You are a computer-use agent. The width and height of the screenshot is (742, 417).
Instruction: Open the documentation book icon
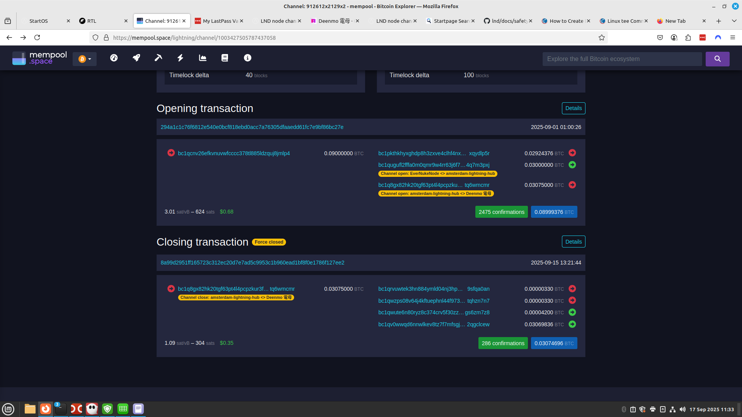coord(225,58)
